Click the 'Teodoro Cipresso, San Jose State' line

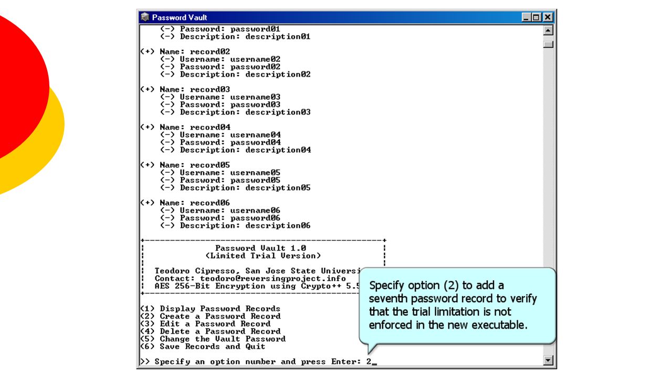point(257,271)
